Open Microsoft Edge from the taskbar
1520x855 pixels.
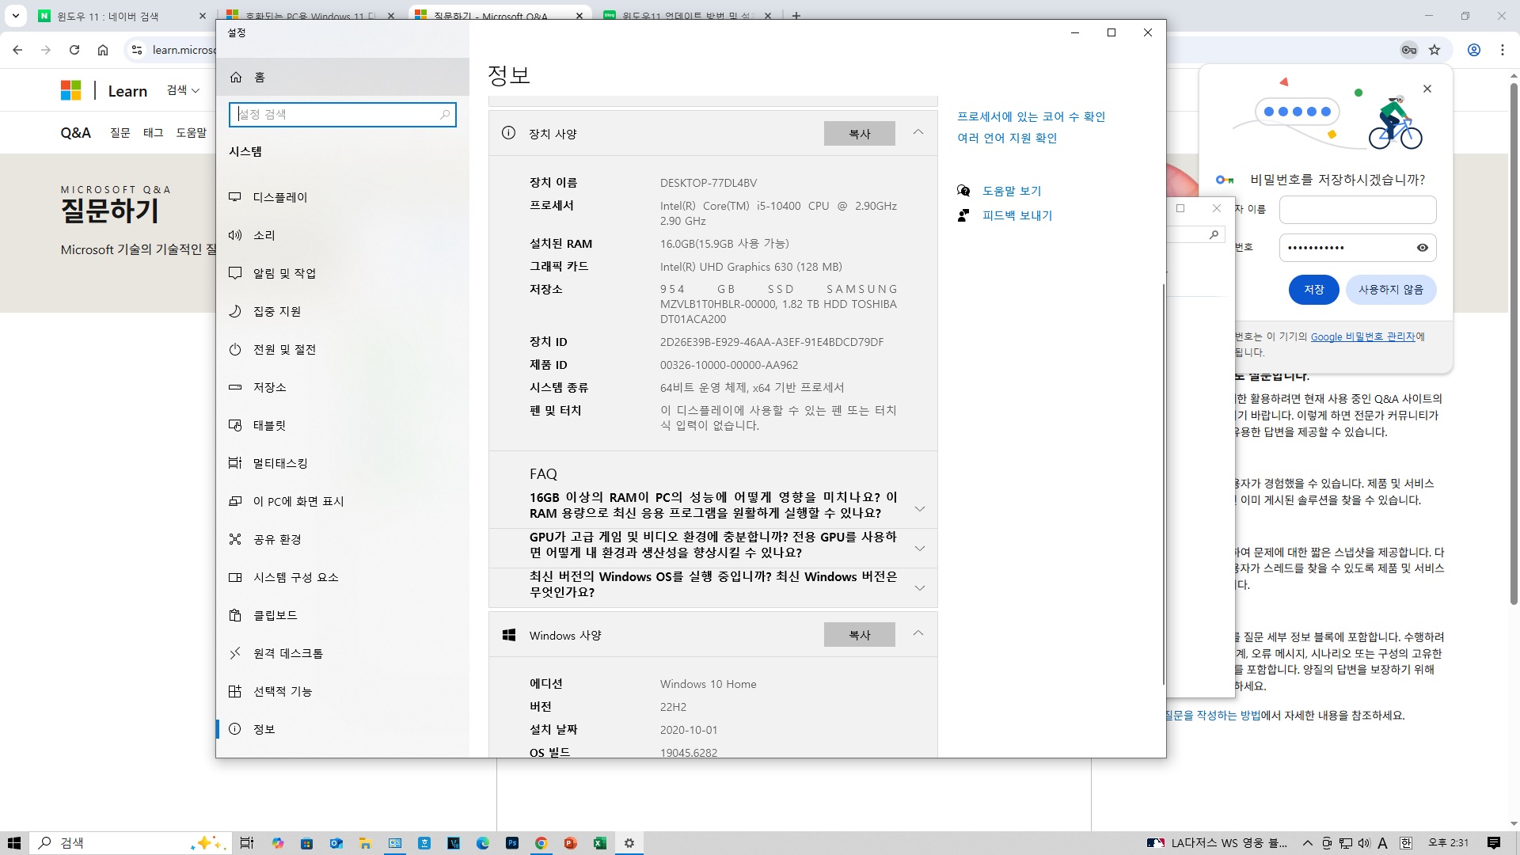tap(483, 843)
